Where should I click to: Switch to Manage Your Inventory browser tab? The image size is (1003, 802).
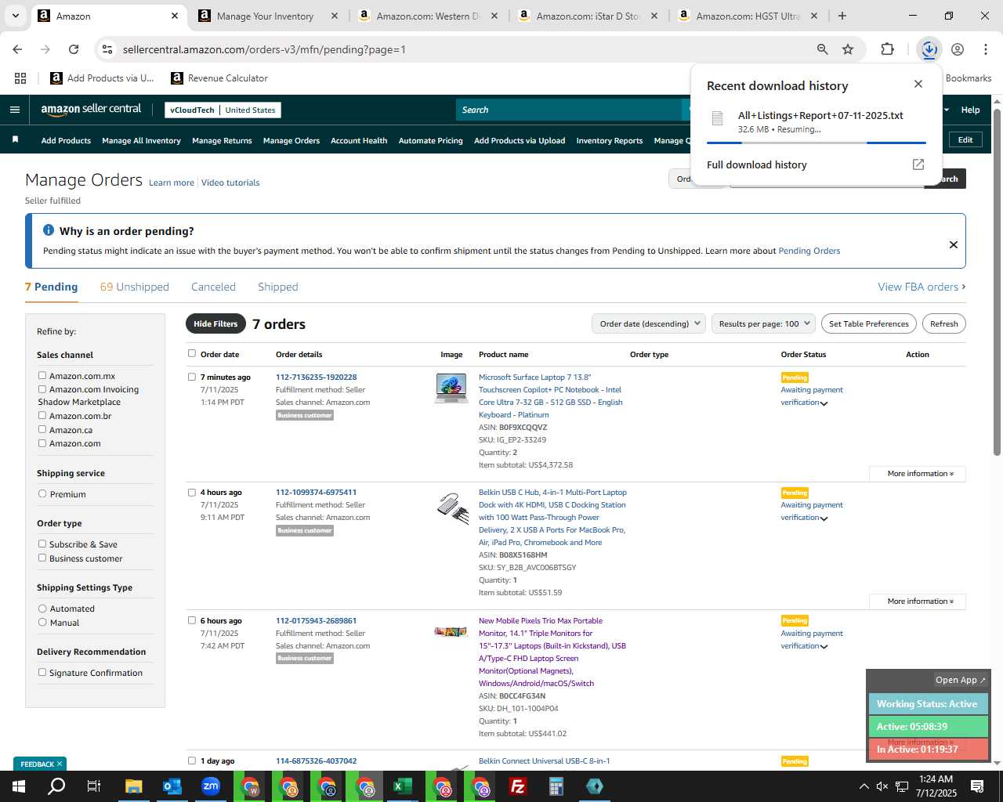(265, 16)
